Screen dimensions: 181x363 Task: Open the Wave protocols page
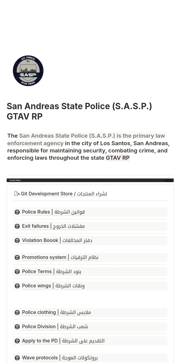(60, 358)
